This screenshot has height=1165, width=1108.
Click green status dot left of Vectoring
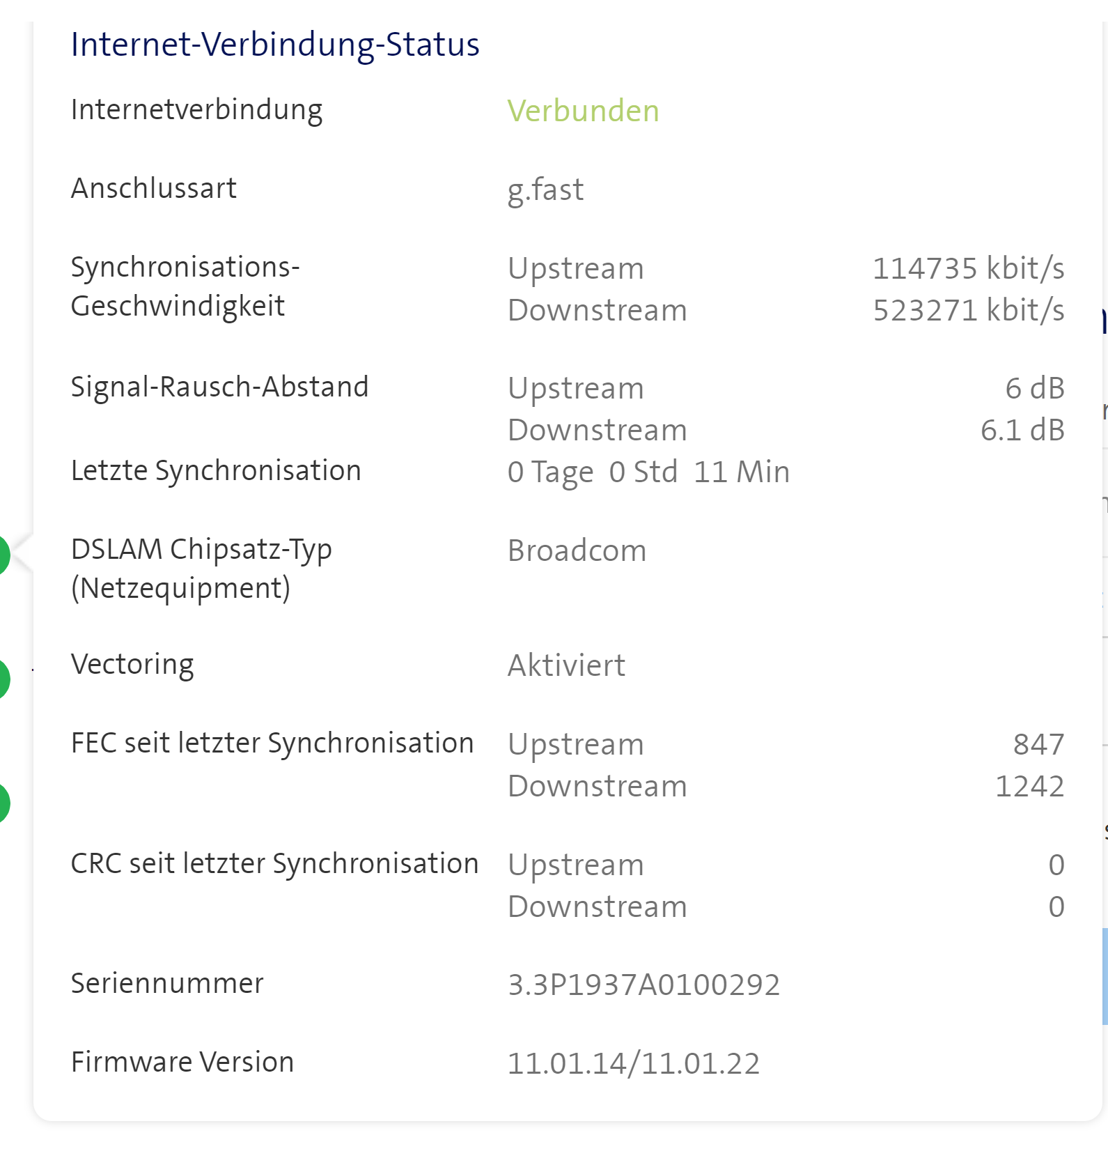(x=3, y=679)
